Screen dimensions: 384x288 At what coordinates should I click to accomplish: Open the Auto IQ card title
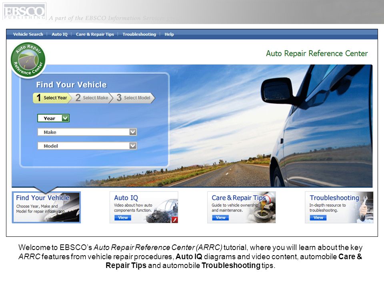(x=126, y=198)
